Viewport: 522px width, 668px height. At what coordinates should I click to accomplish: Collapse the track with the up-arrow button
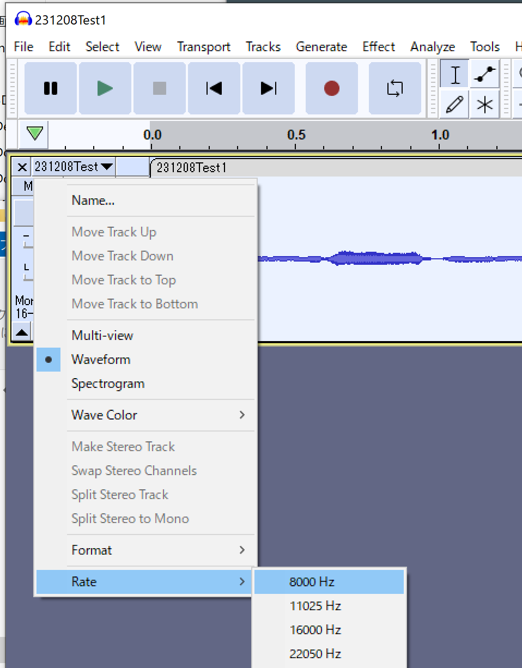(21, 332)
